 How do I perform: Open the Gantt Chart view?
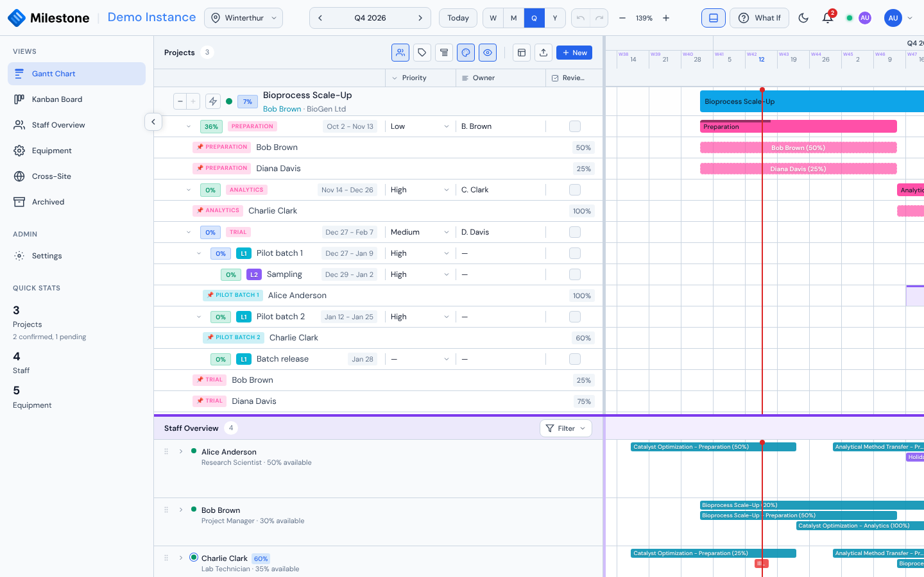(x=76, y=74)
